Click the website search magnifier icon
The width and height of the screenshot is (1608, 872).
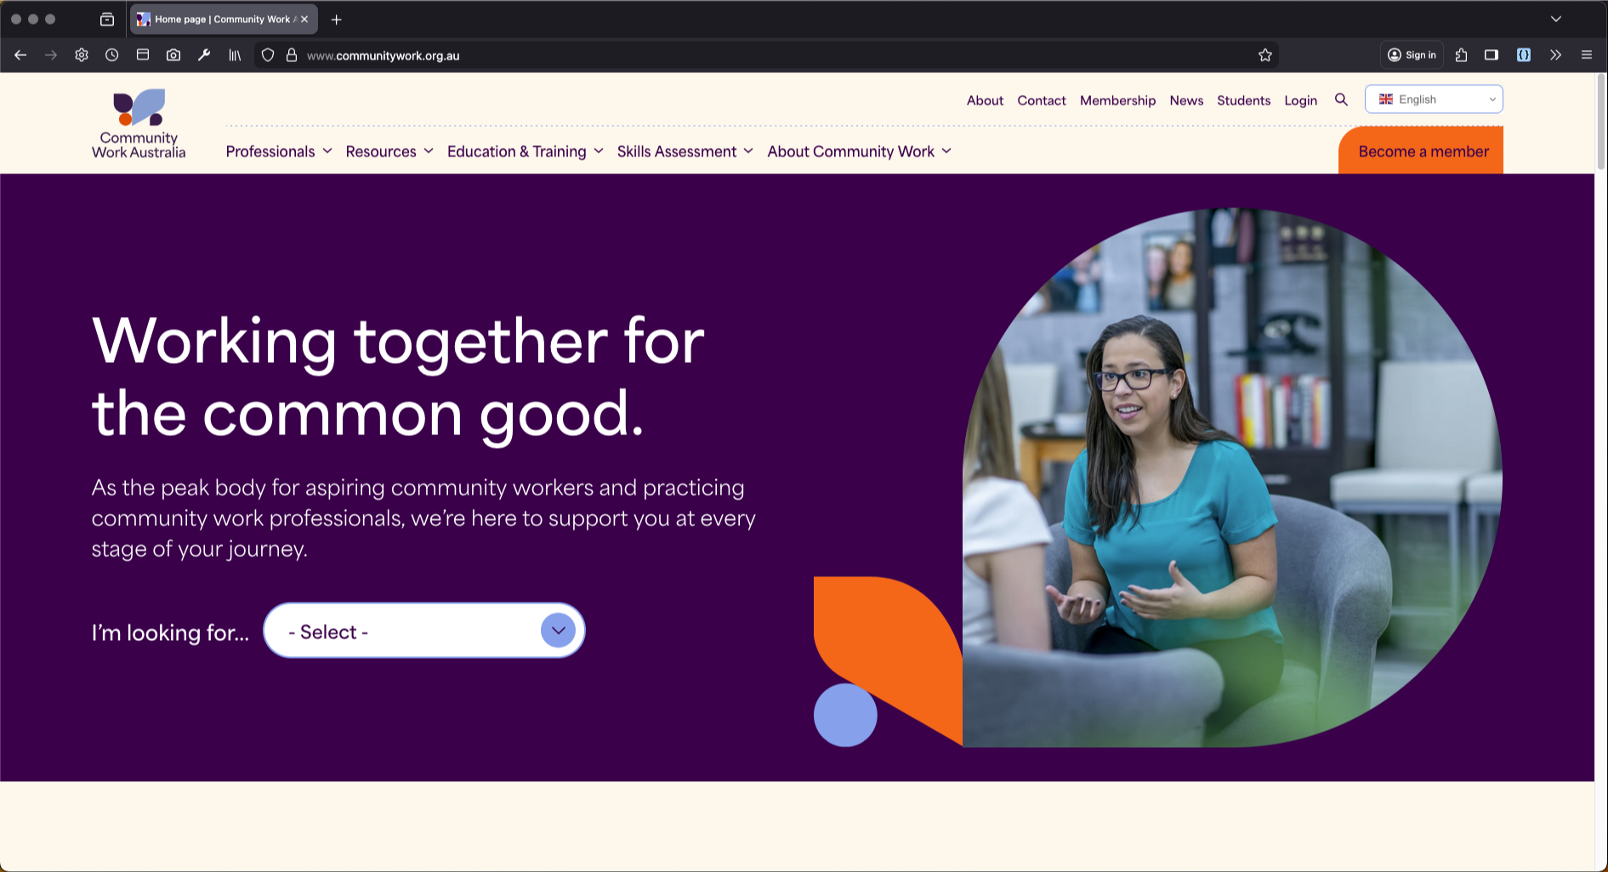pos(1341,99)
